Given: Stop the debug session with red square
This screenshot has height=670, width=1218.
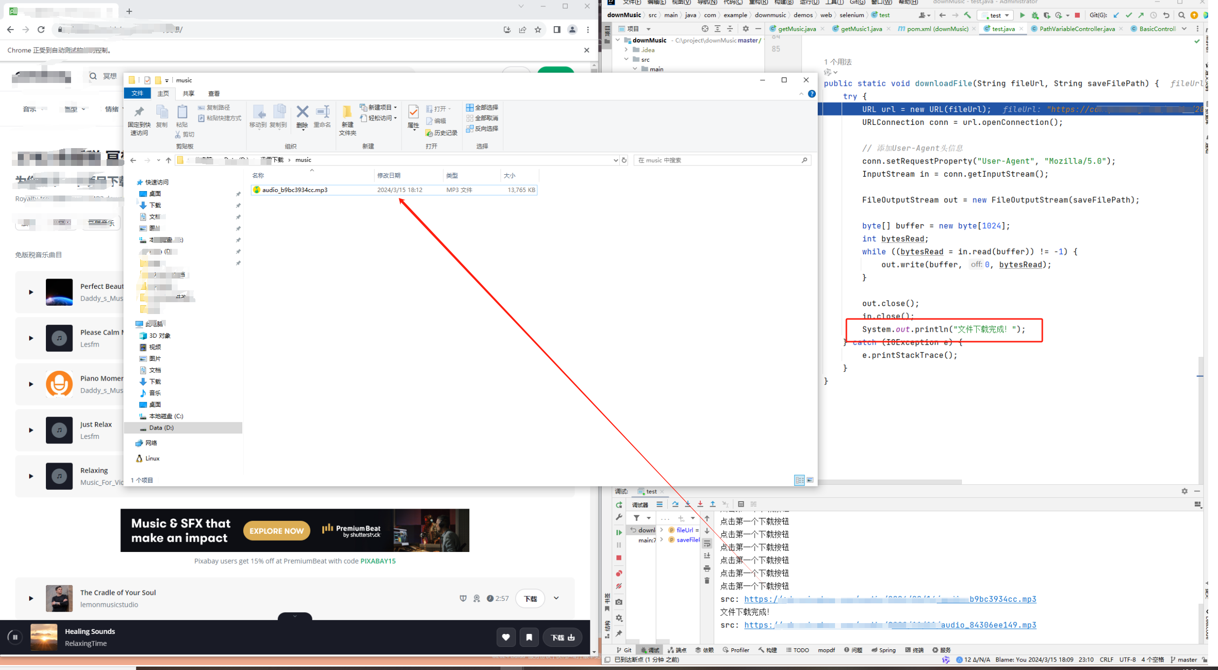Looking at the screenshot, I should point(619,558).
